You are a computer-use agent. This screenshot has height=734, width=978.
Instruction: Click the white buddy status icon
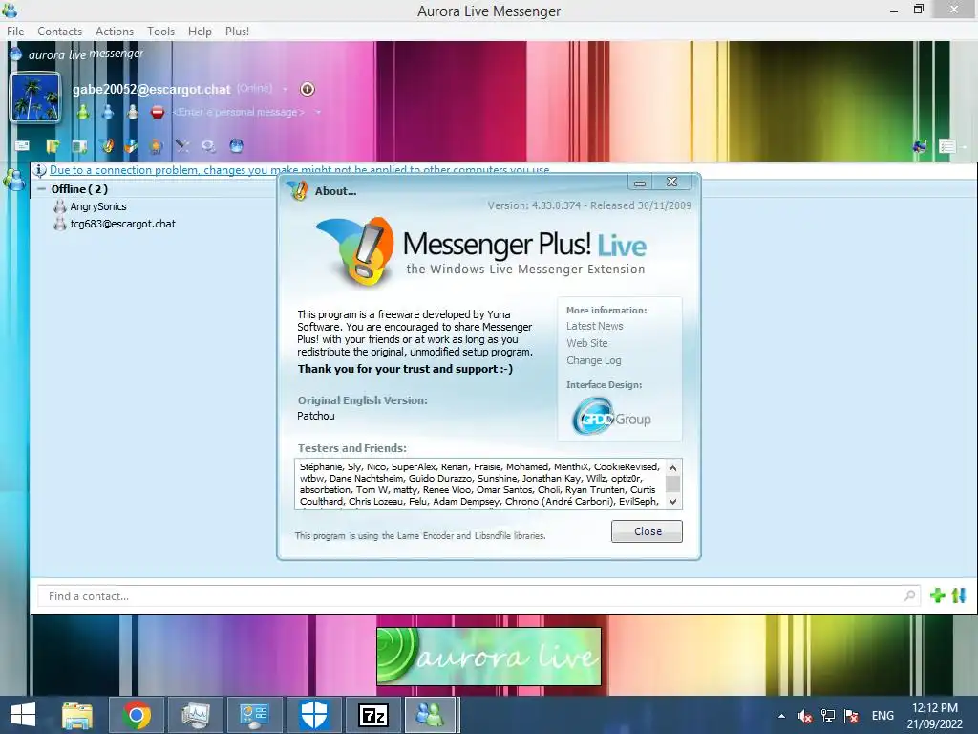(x=132, y=113)
